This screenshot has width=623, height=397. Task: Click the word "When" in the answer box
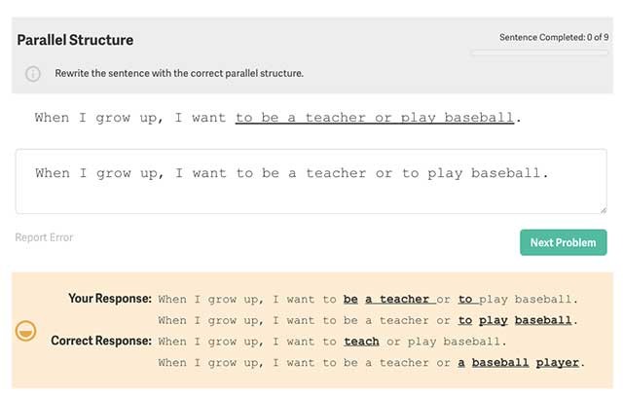53,173
